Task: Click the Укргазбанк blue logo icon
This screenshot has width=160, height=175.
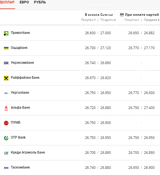Action: pos(6,93)
